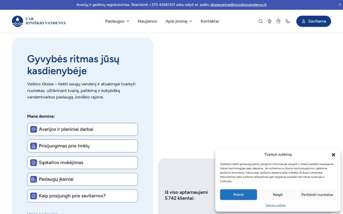
Task: Decline cookies with Neigti button
Action: click(278, 195)
